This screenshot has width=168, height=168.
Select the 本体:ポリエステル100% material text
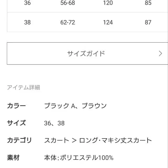coord(79,158)
